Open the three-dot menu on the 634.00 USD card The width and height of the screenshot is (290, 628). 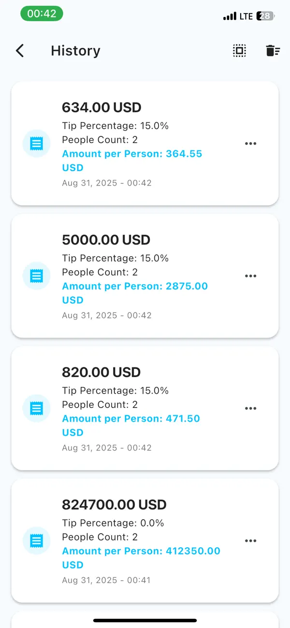pos(251,143)
